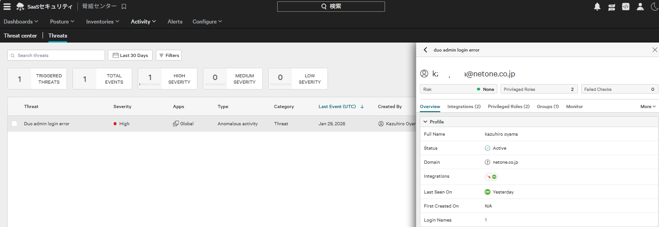Expand the Posture dropdown menu

tap(63, 21)
